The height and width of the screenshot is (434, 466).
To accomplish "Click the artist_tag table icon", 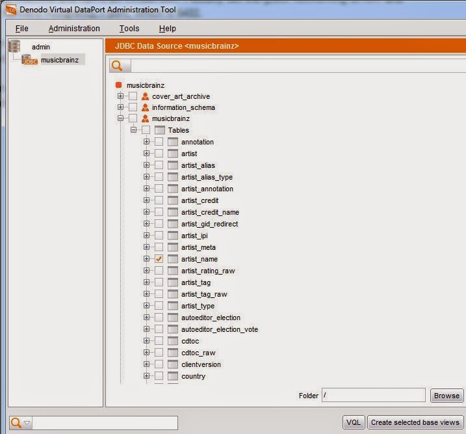I will (x=173, y=282).
